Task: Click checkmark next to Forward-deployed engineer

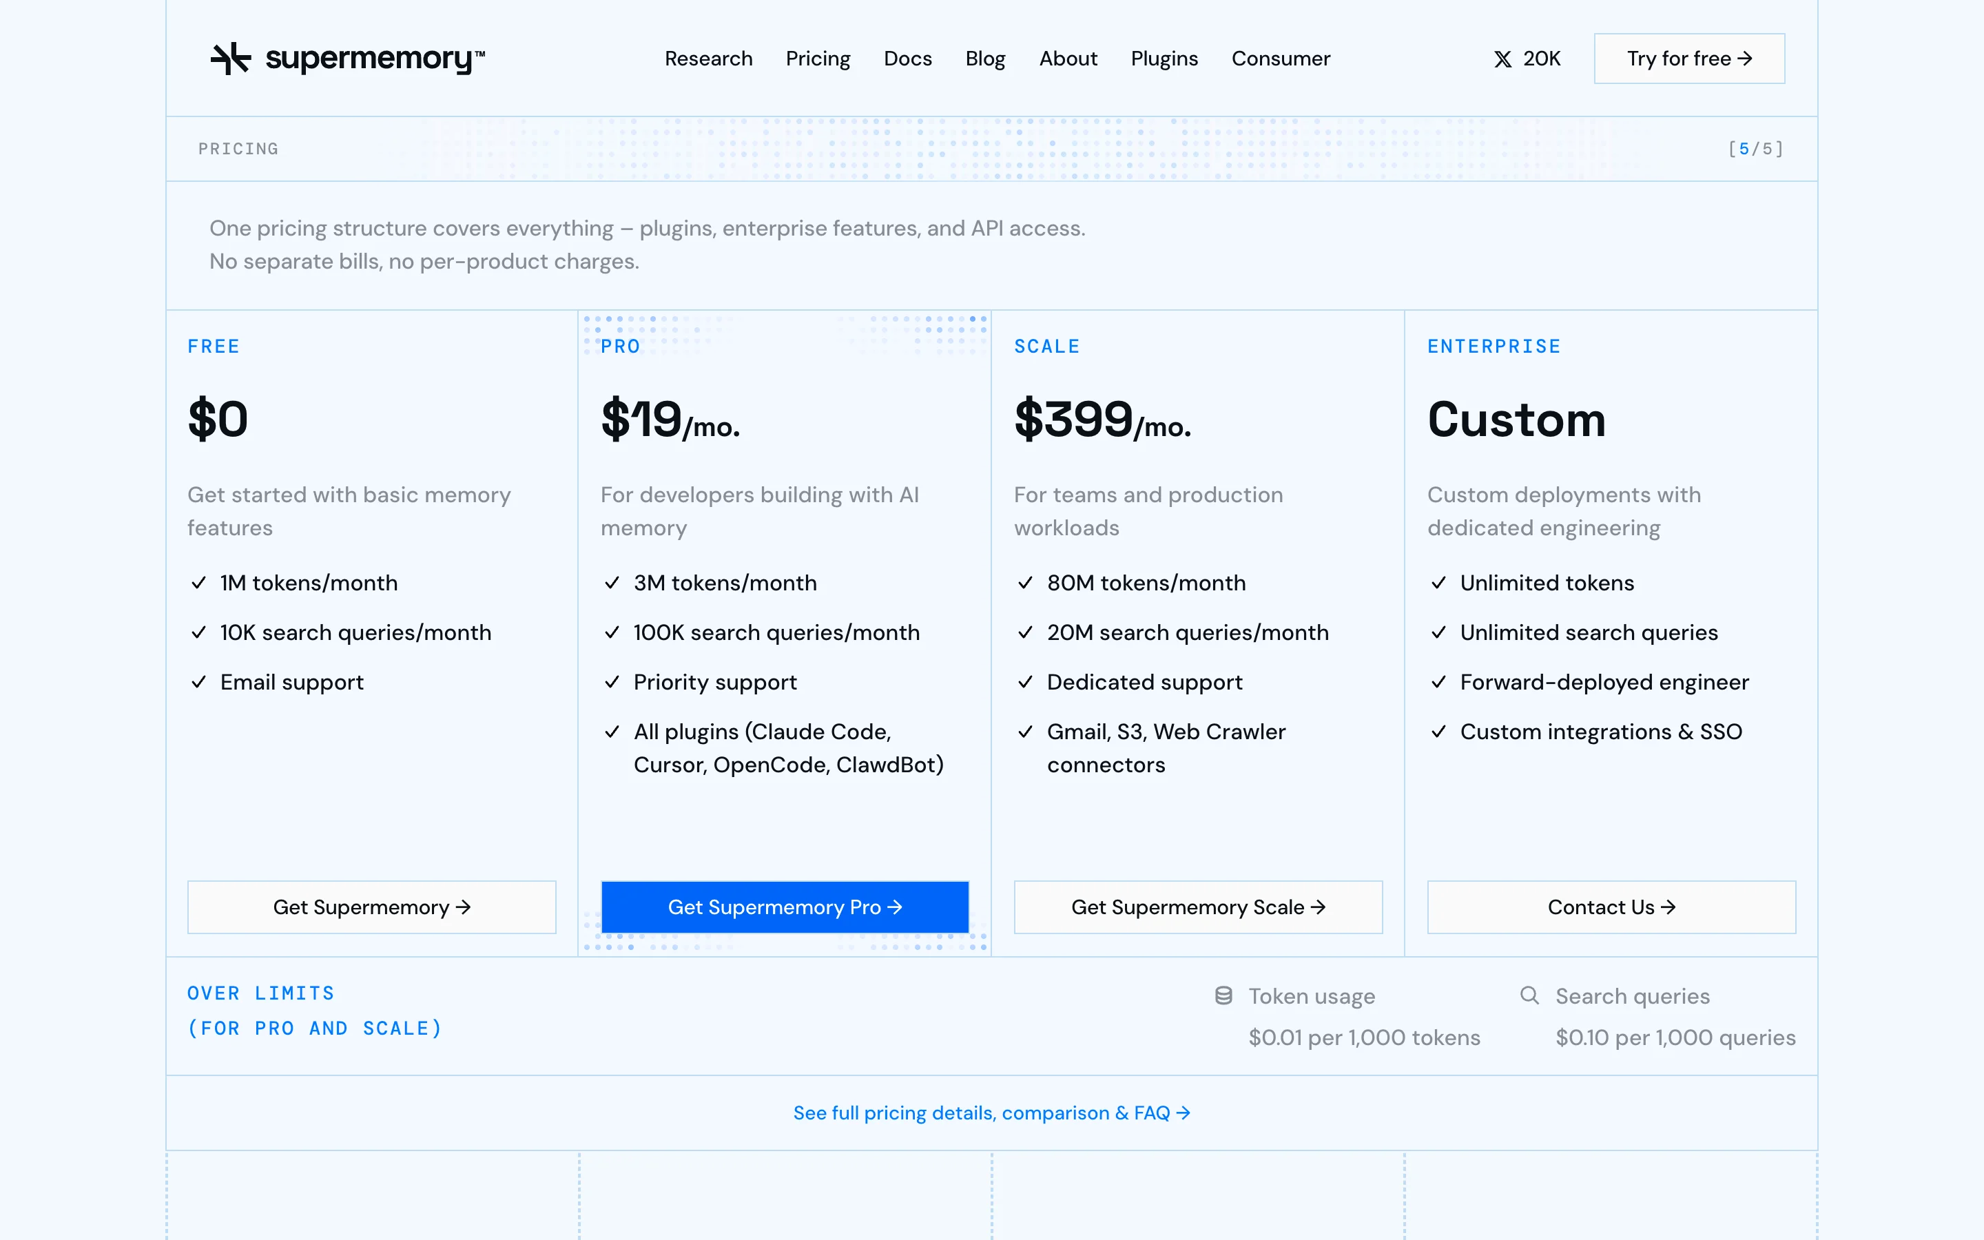Action: coord(1438,682)
